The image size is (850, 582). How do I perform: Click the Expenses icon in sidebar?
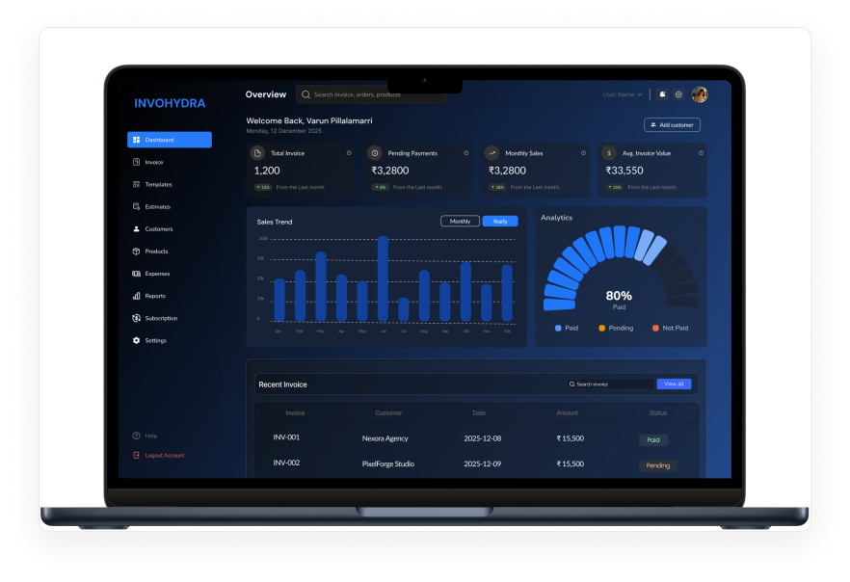(x=137, y=274)
